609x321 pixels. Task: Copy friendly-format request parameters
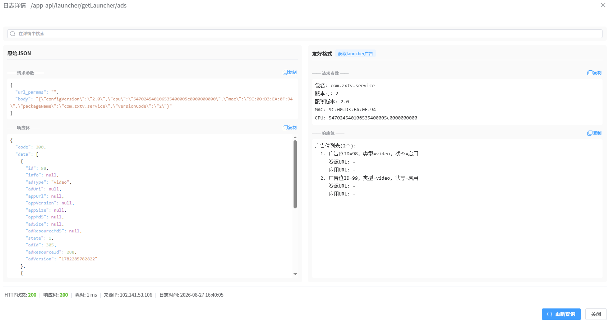point(595,73)
